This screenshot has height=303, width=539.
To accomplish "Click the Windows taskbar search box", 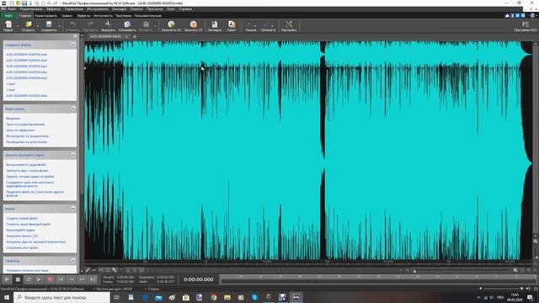I will 61,297.
